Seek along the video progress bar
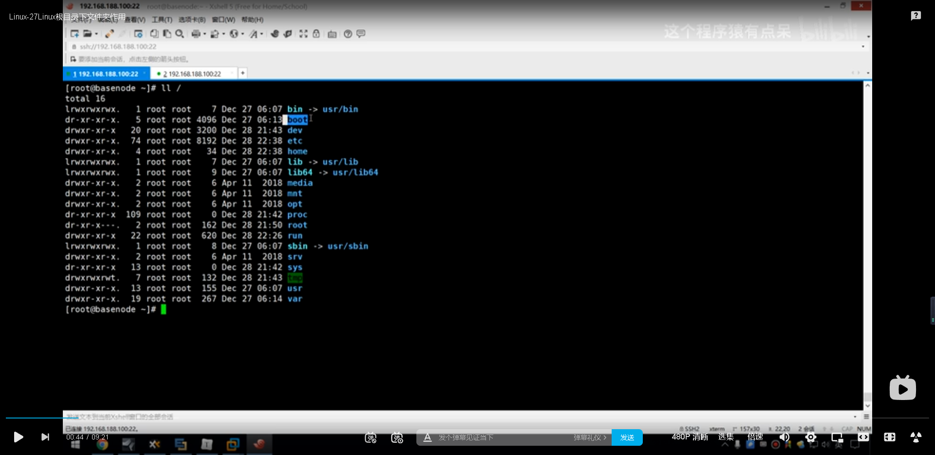The width and height of the screenshot is (935, 455). point(467,418)
